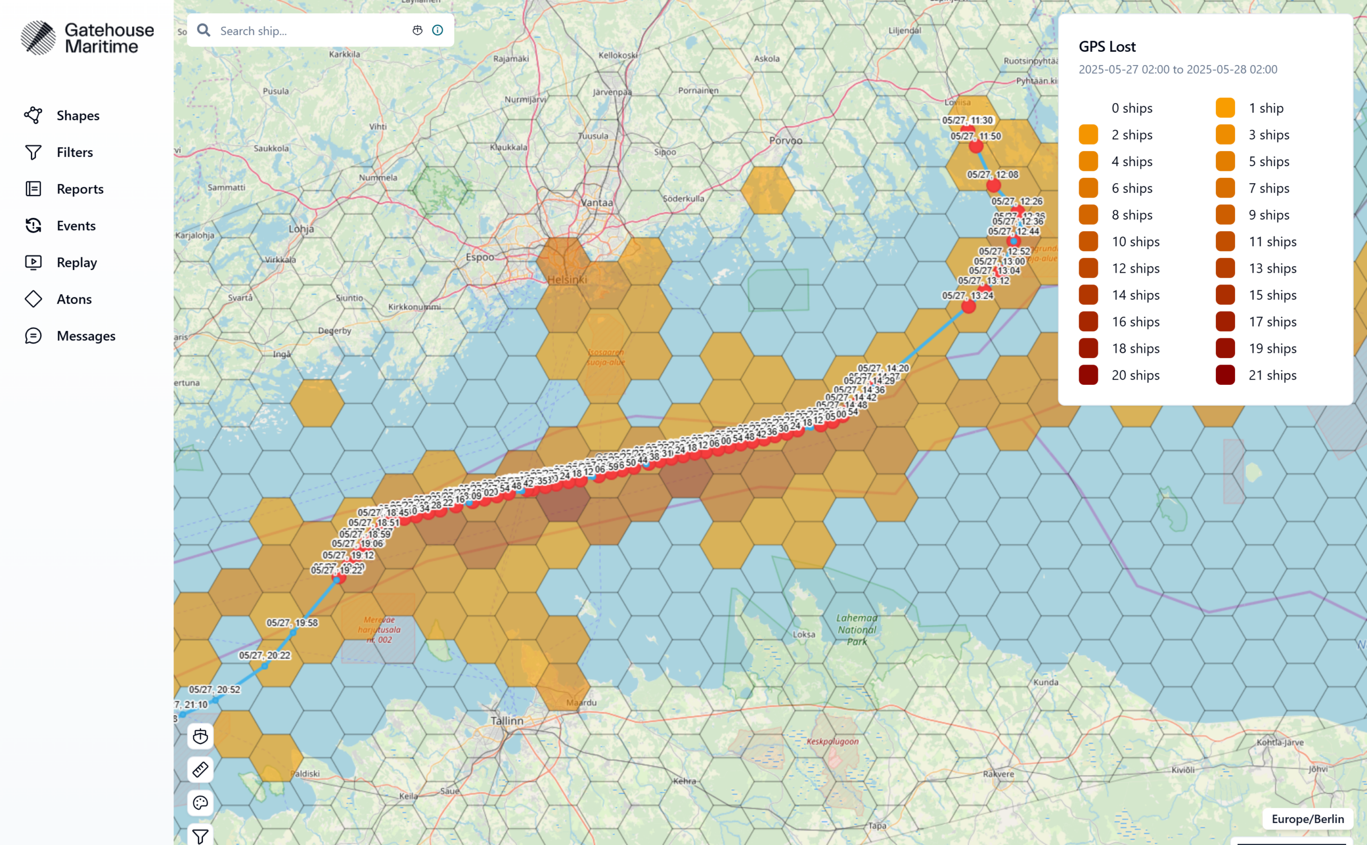
Task: Select the 05/27, 11:30 track label
Action: click(x=967, y=120)
